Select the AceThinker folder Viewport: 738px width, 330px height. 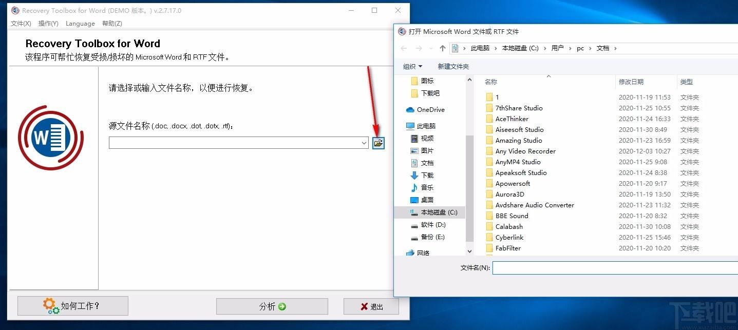pyautogui.click(x=512, y=119)
